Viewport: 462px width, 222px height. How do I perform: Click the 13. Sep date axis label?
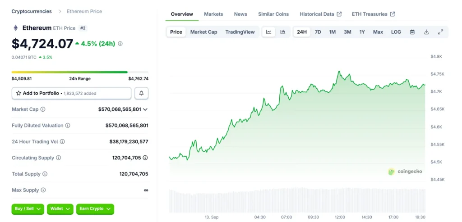point(212,217)
